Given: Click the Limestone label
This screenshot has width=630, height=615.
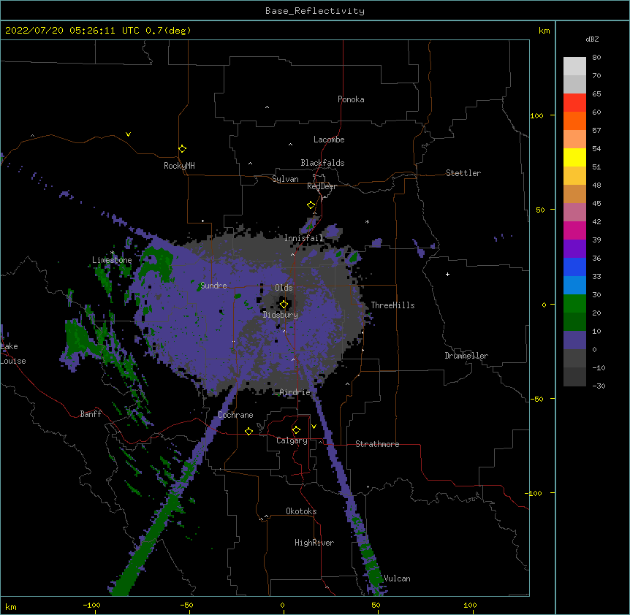Looking at the screenshot, I should point(112,260).
